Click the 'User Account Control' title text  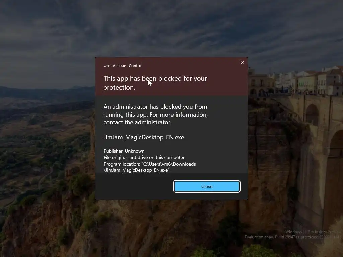123,66
